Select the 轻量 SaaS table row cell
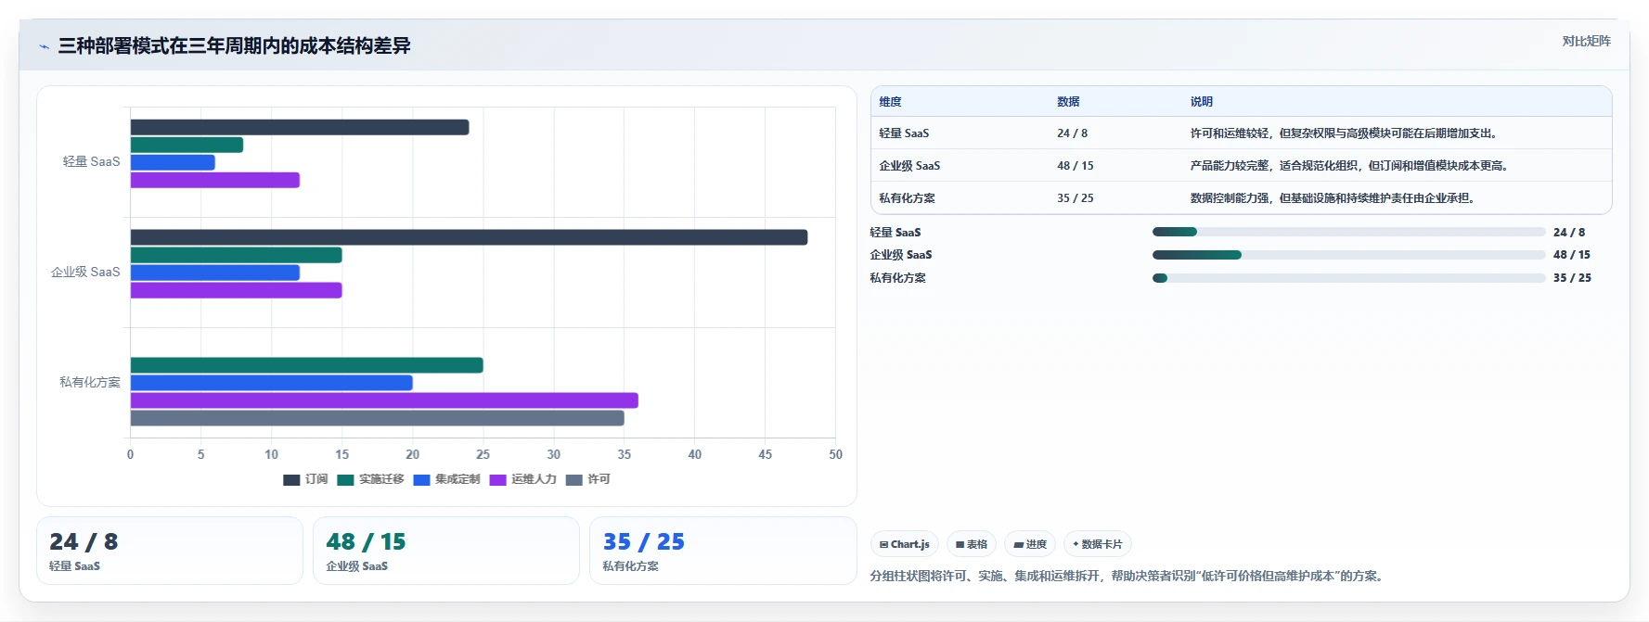 tap(904, 133)
